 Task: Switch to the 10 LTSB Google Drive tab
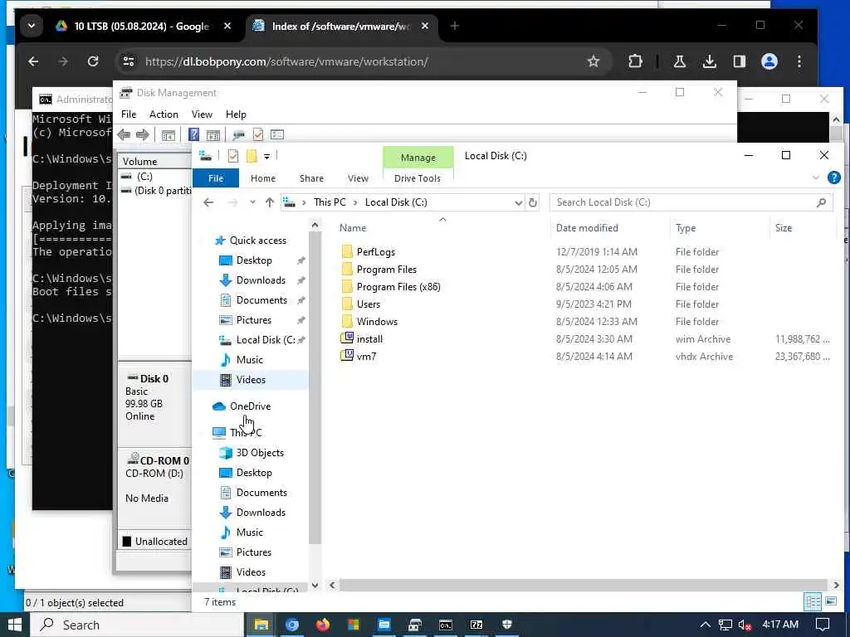(x=142, y=26)
